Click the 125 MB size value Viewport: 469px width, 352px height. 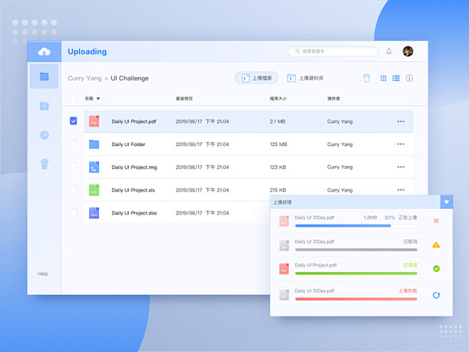tap(278, 144)
